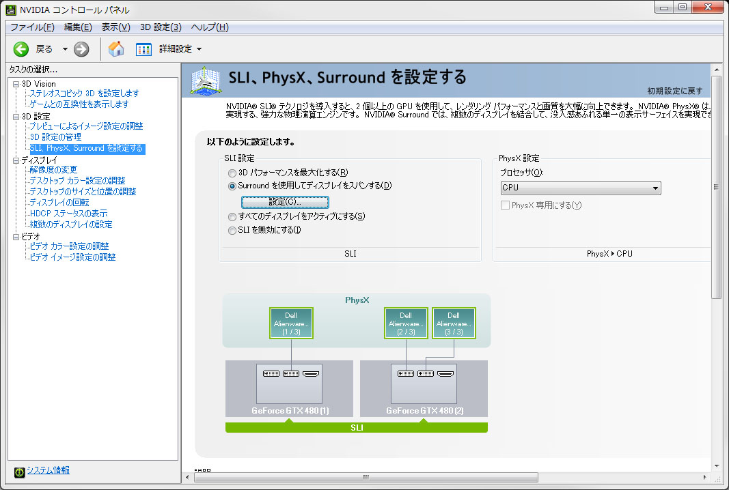Go to the Home page icon
The width and height of the screenshot is (729, 490).
tap(116, 48)
